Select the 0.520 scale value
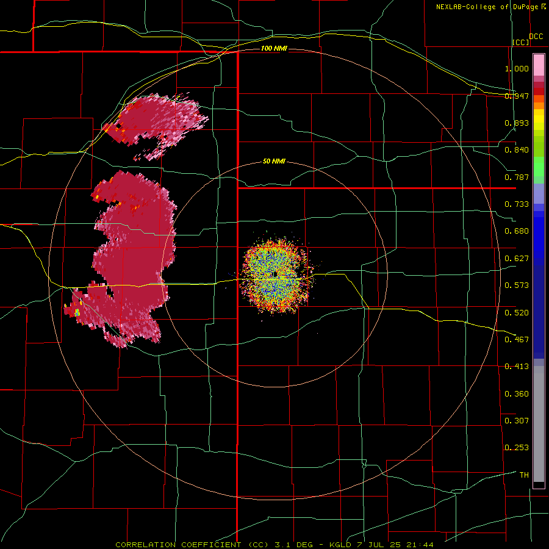The image size is (549, 549). [517, 312]
